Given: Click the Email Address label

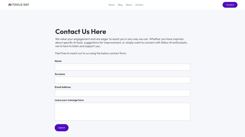Looking at the screenshot, I should coord(63,87).
